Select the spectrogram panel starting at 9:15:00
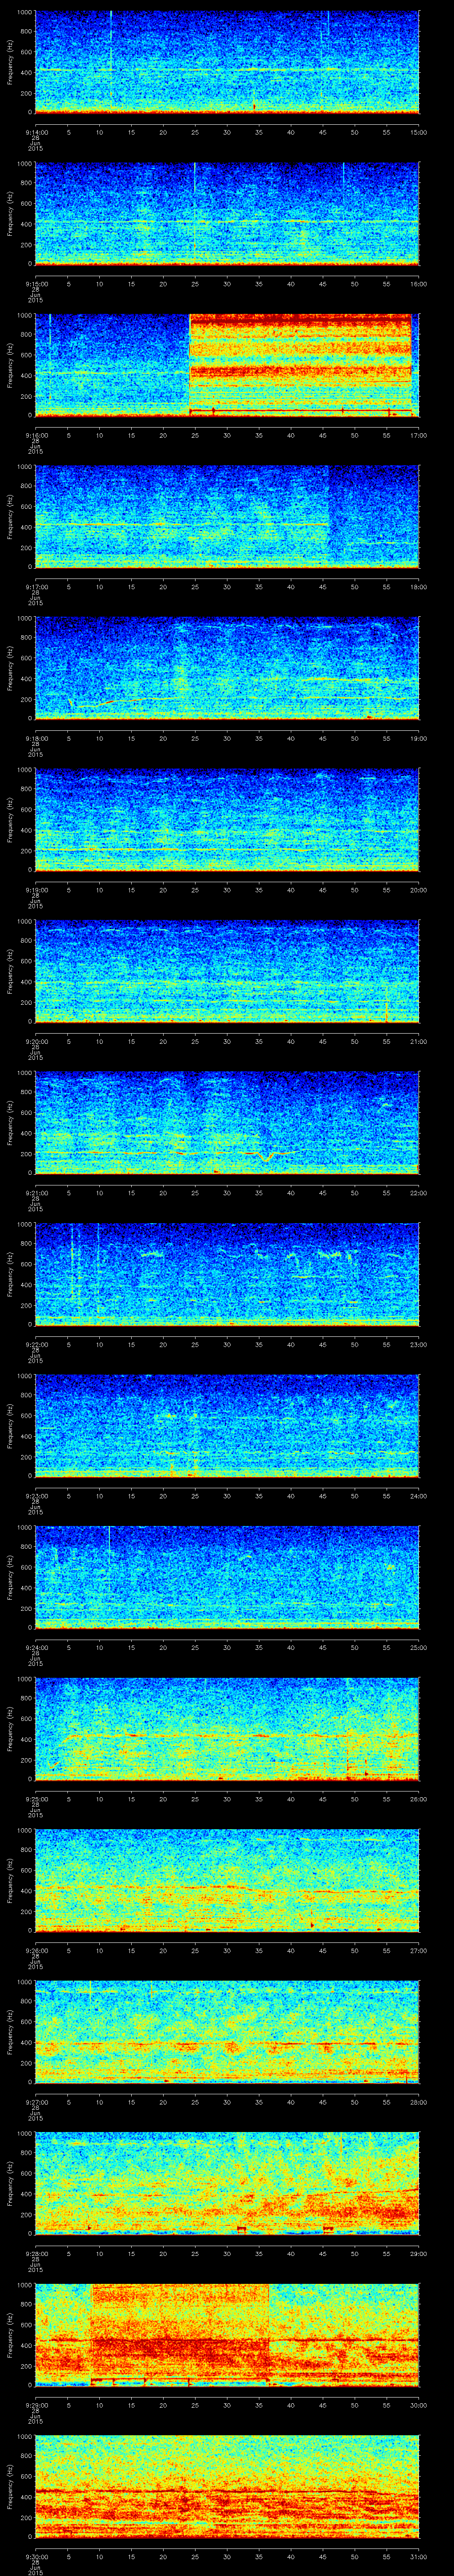The width and height of the screenshot is (454, 2576). tap(227, 214)
